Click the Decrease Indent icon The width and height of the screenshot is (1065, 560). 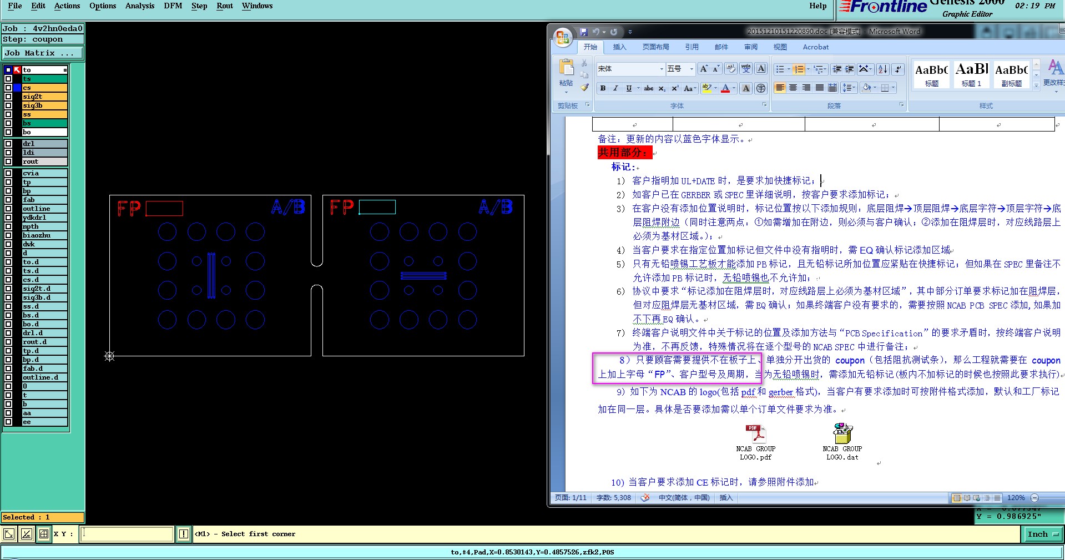[837, 69]
